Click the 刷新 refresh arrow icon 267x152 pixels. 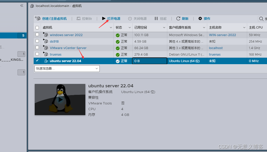coord(178,18)
